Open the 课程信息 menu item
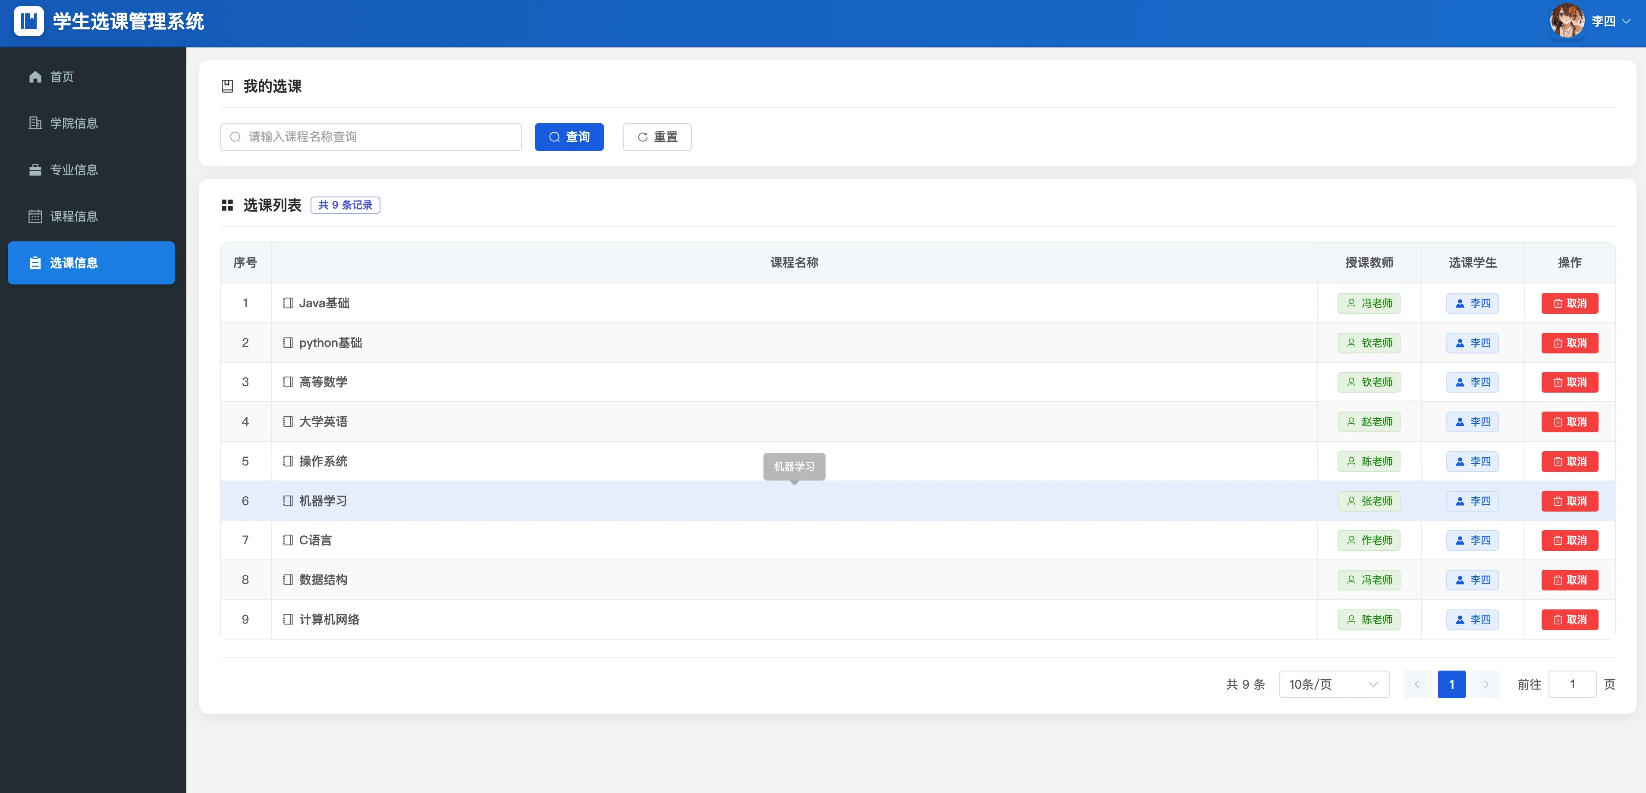 pyautogui.click(x=74, y=216)
